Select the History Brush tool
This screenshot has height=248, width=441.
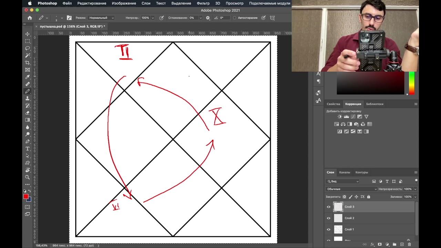28,106
